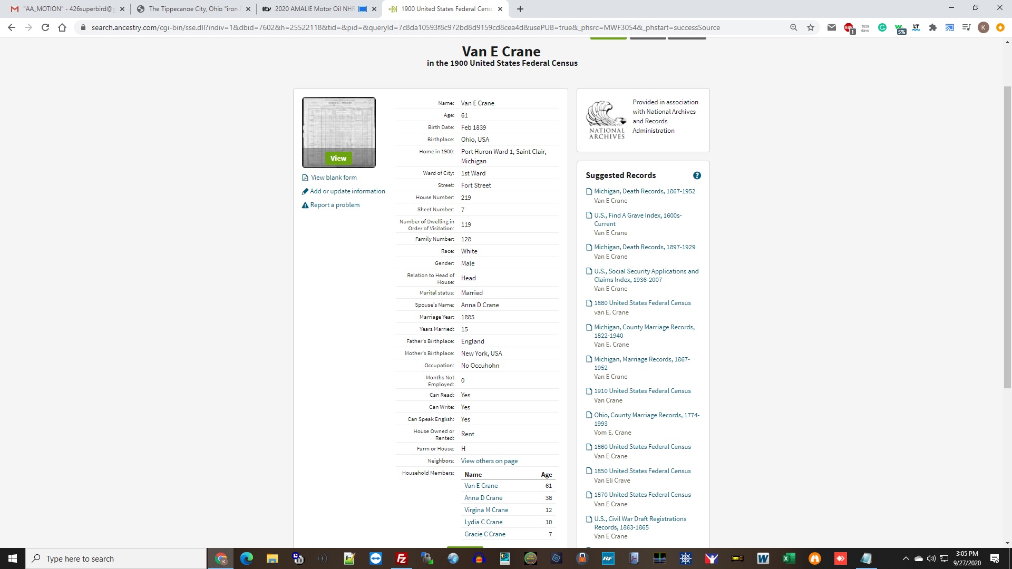Open Michigan, Death Records, 1897-1929 suggested record
This screenshot has height=569, width=1012.
[645, 247]
